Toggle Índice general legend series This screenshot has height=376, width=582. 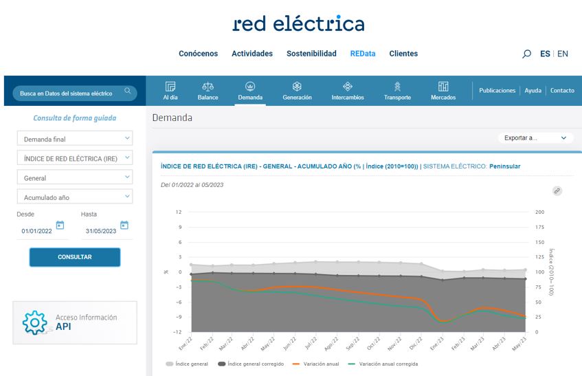(x=187, y=364)
